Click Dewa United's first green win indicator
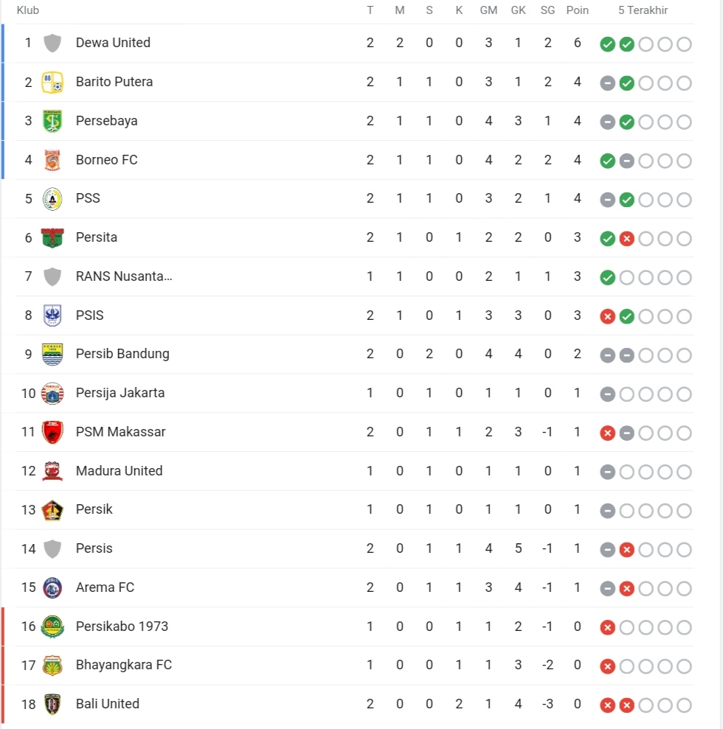 tap(608, 45)
